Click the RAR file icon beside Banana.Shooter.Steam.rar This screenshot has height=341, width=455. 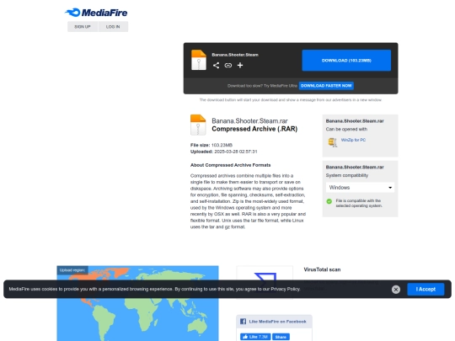198,125
